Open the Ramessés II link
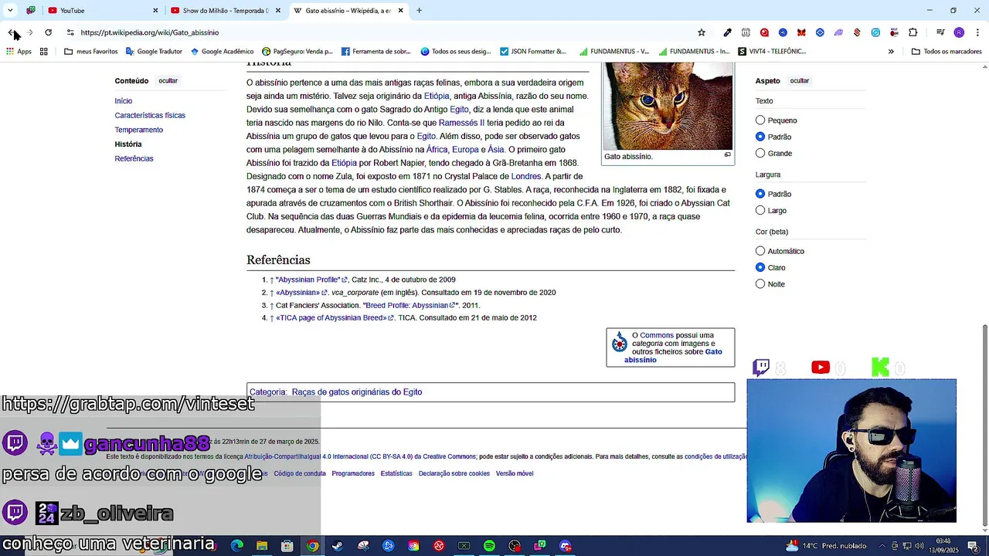989x556 pixels. tap(461, 123)
